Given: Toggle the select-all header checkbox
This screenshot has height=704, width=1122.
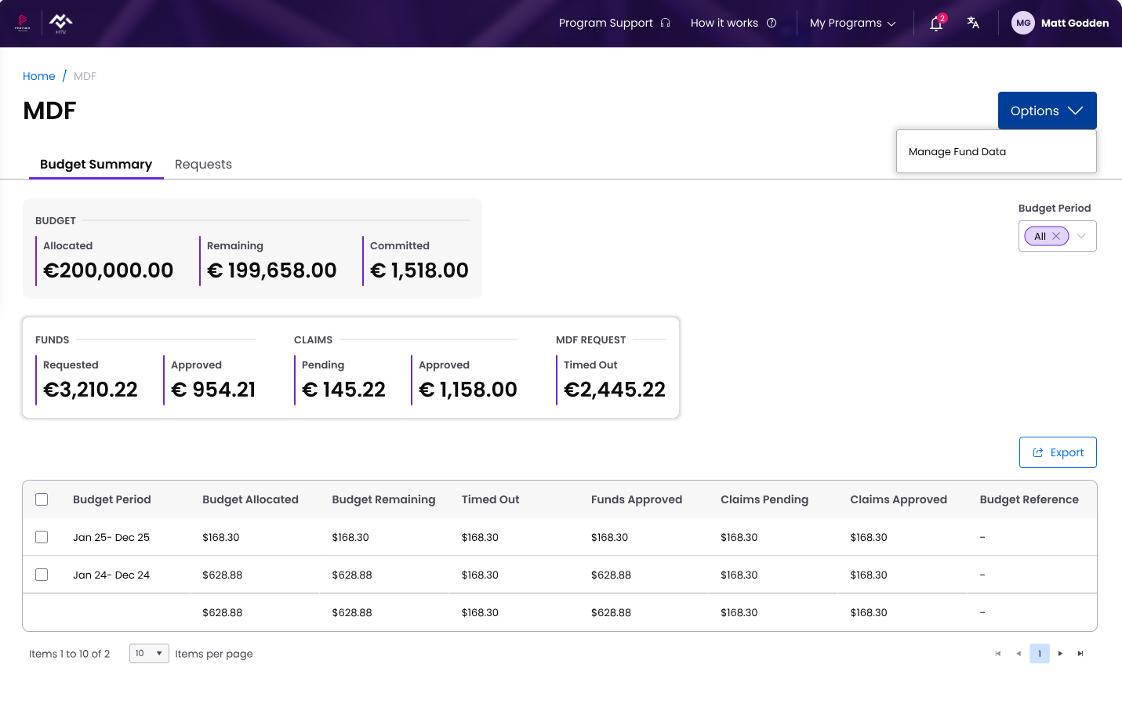Looking at the screenshot, I should (42, 499).
